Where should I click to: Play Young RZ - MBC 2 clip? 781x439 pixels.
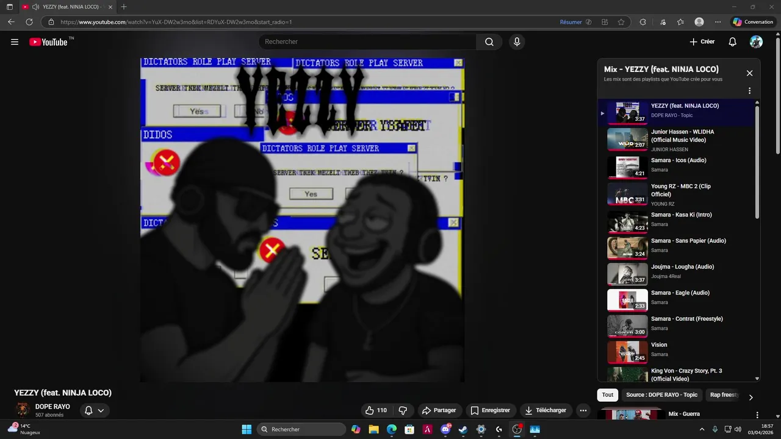(676, 194)
